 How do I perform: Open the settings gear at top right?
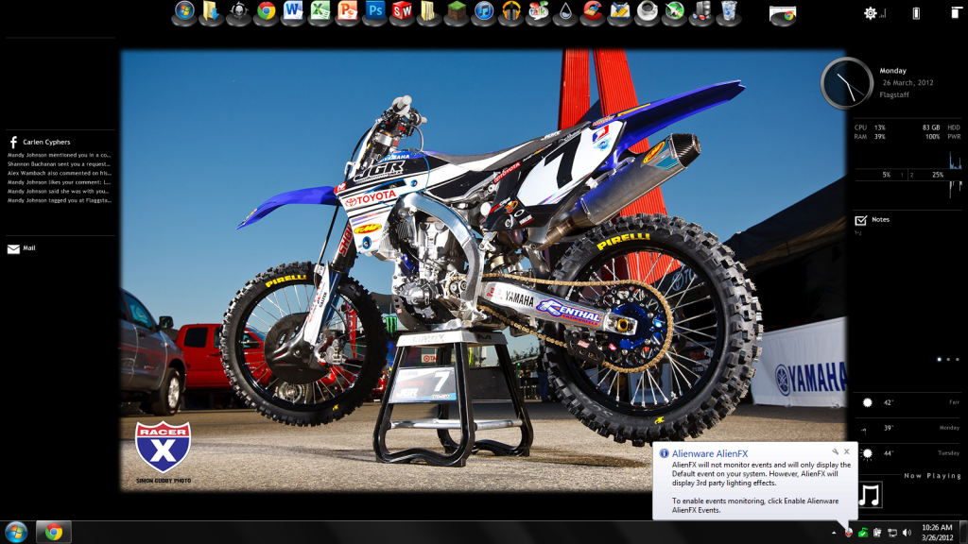[870, 13]
